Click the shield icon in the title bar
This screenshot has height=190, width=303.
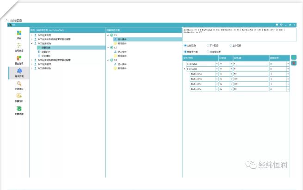(x=277, y=25)
